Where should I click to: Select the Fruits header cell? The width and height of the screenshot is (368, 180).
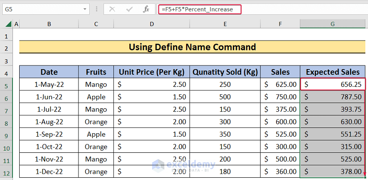(x=96, y=72)
